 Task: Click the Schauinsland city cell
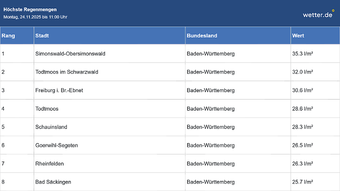[x=51, y=127]
